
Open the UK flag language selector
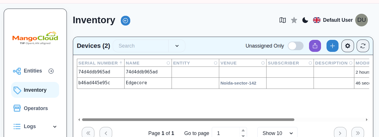(317, 20)
